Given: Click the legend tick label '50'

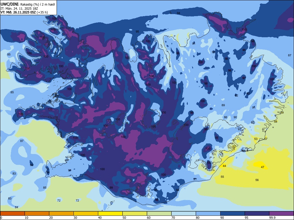Looking at the screenshot, I should [x=124, y=218].
